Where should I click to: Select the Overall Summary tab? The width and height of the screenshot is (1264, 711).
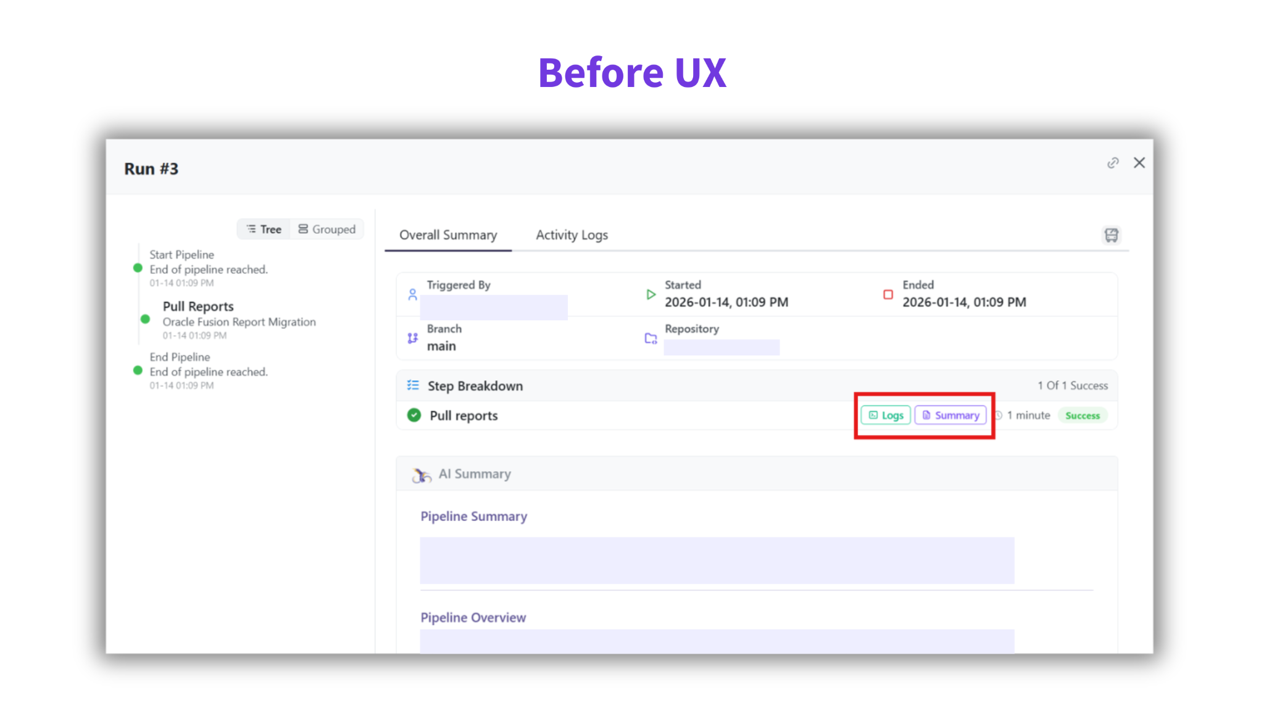click(448, 235)
